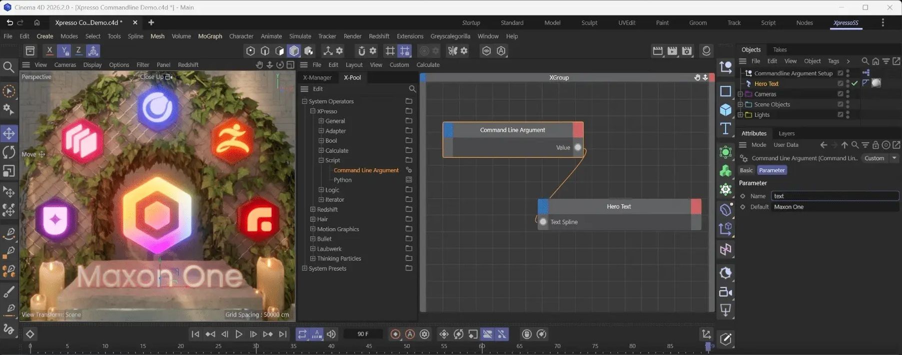Expand the General node folder

(x=321, y=121)
